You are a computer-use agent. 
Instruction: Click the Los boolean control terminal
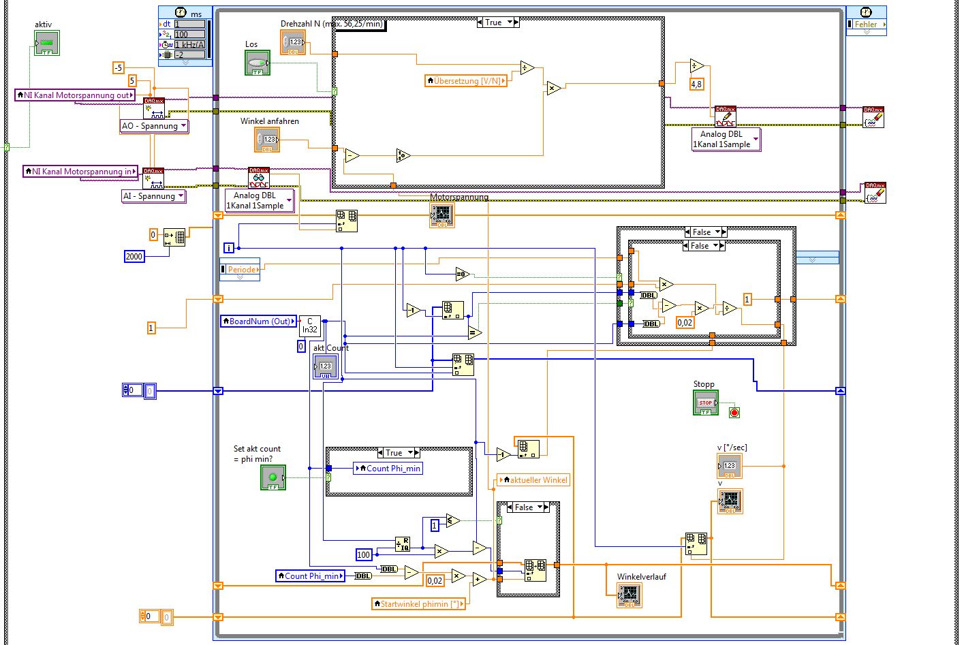(258, 63)
